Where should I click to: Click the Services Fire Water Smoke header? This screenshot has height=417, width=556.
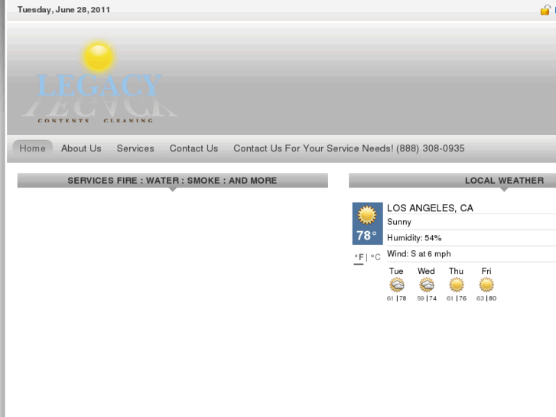click(172, 181)
